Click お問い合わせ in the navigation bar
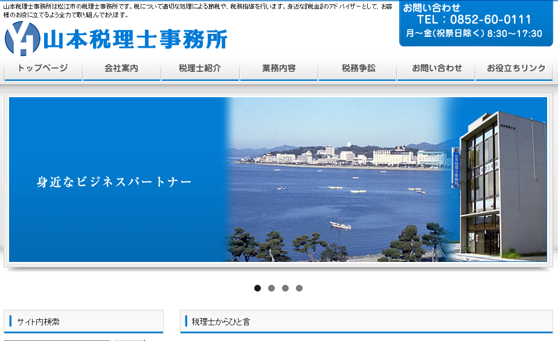The width and height of the screenshot is (558, 341). (x=435, y=69)
